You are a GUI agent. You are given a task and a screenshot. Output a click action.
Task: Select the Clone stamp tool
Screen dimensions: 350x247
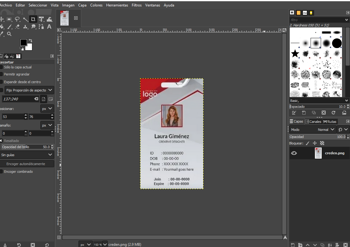point(26,27)
